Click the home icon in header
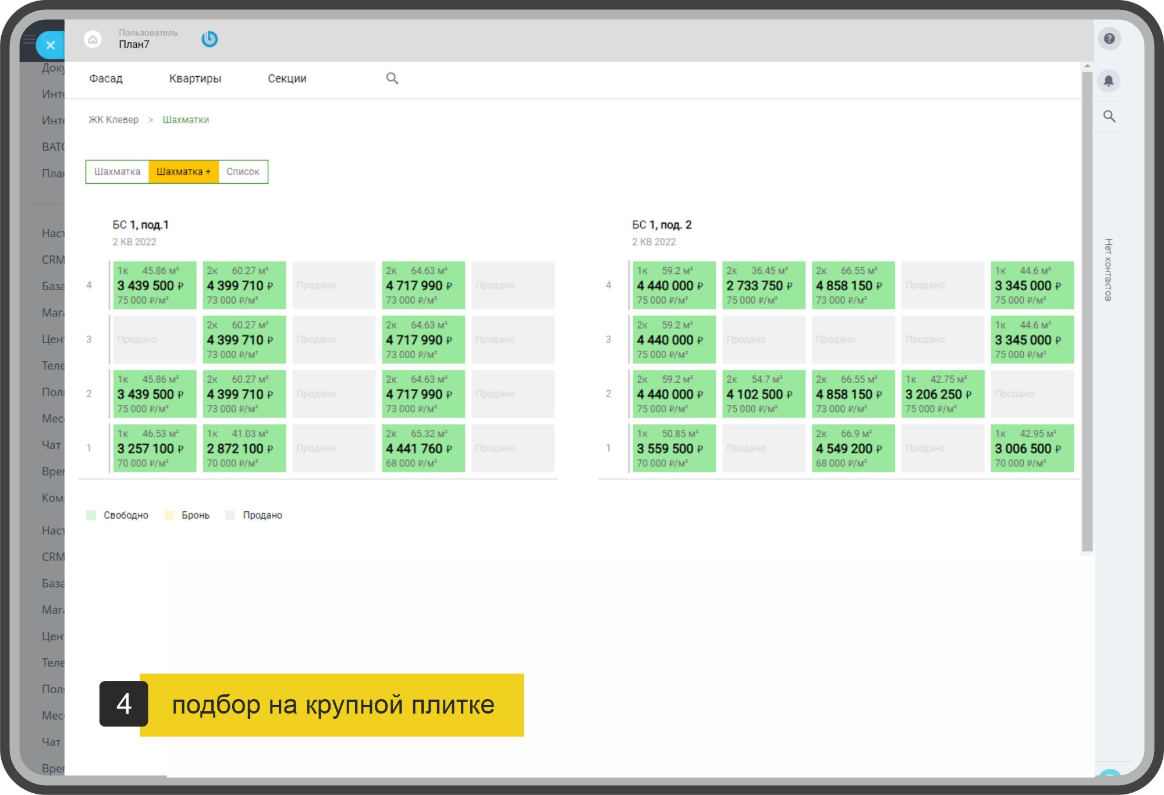1164x795 pixels. 93,40
